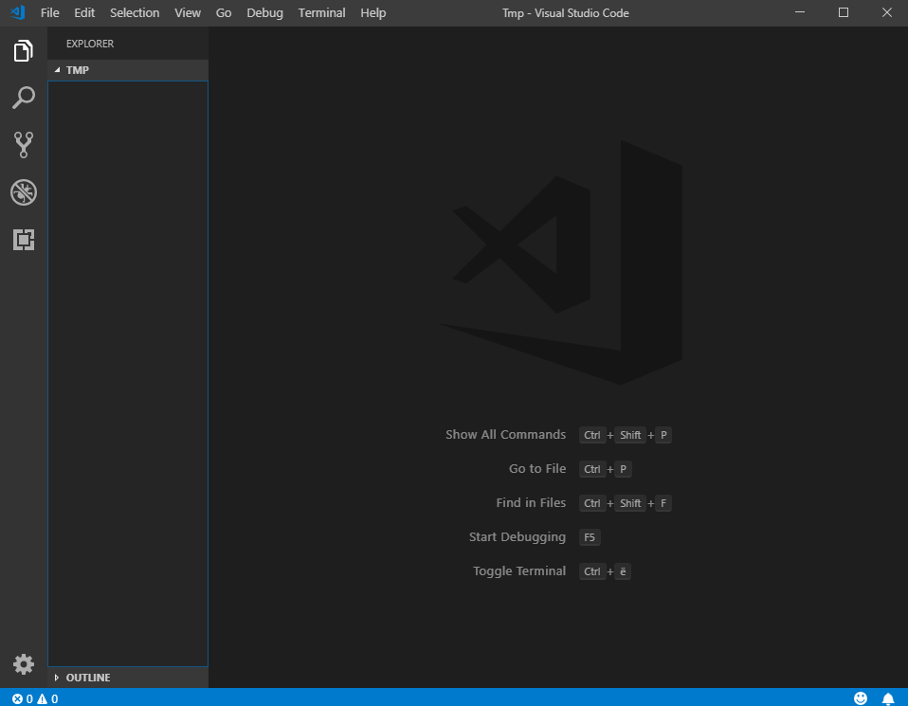908x706 pixels.
Task: Open the Go menu
Action: pyautogui.click(x=224, y=12)
